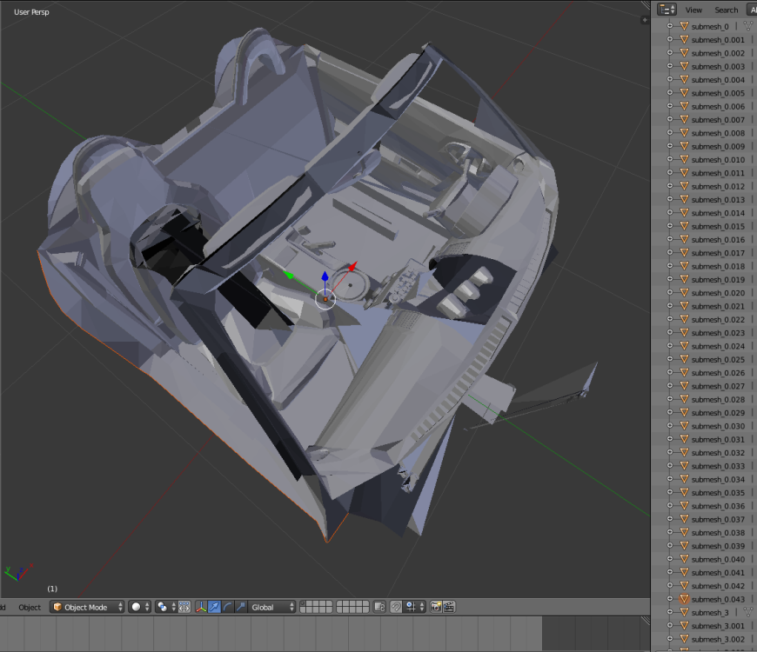Select submesh_3 in the outliner
The height and width of the screenshot is (652, 757).
pos(709,612)
